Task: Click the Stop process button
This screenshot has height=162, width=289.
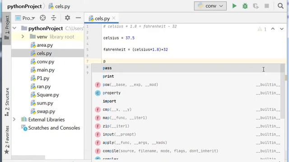Action: 266,6
